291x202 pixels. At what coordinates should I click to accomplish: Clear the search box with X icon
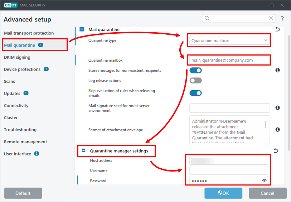[271, 19]
